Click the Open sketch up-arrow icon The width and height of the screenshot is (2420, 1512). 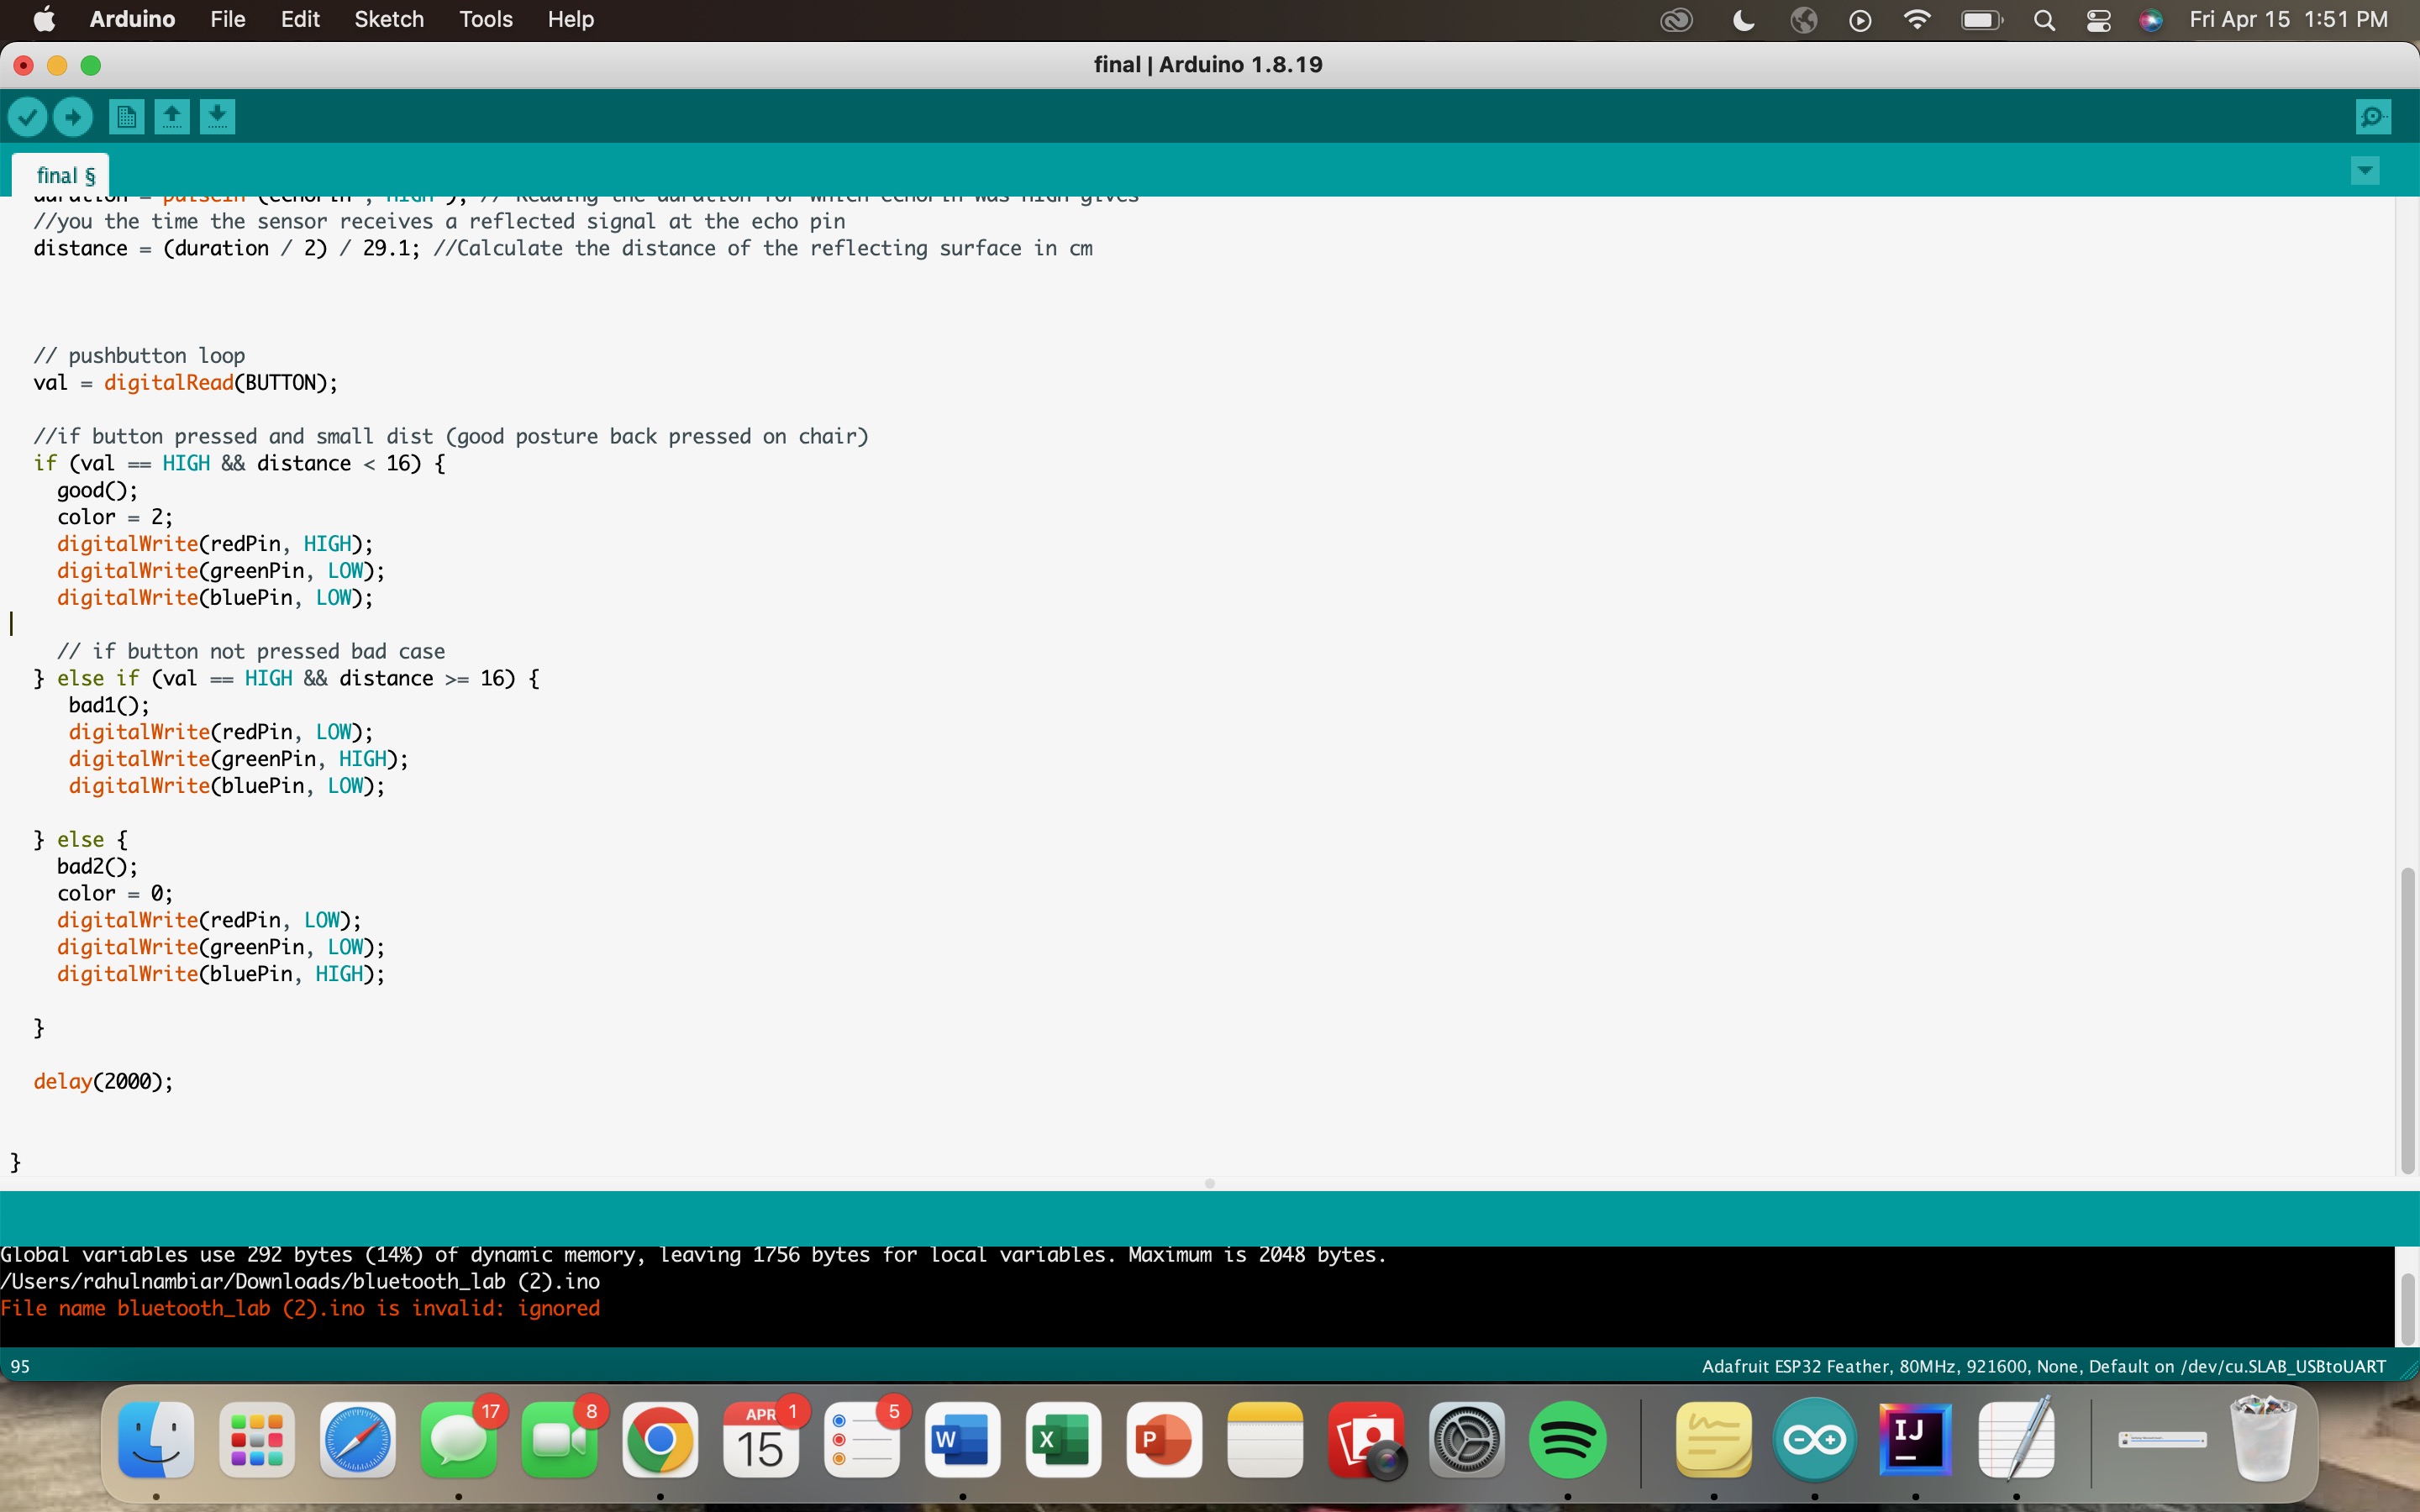172,117
